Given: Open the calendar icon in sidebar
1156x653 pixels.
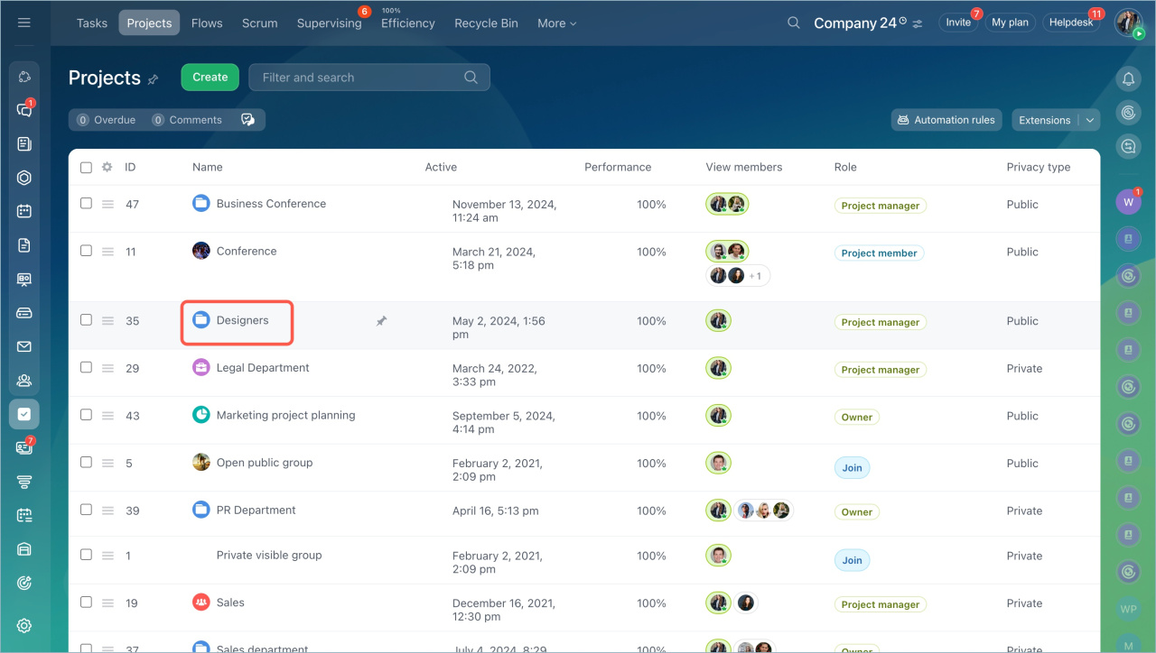Looking at the screenshot, I should tap(24, 211).
